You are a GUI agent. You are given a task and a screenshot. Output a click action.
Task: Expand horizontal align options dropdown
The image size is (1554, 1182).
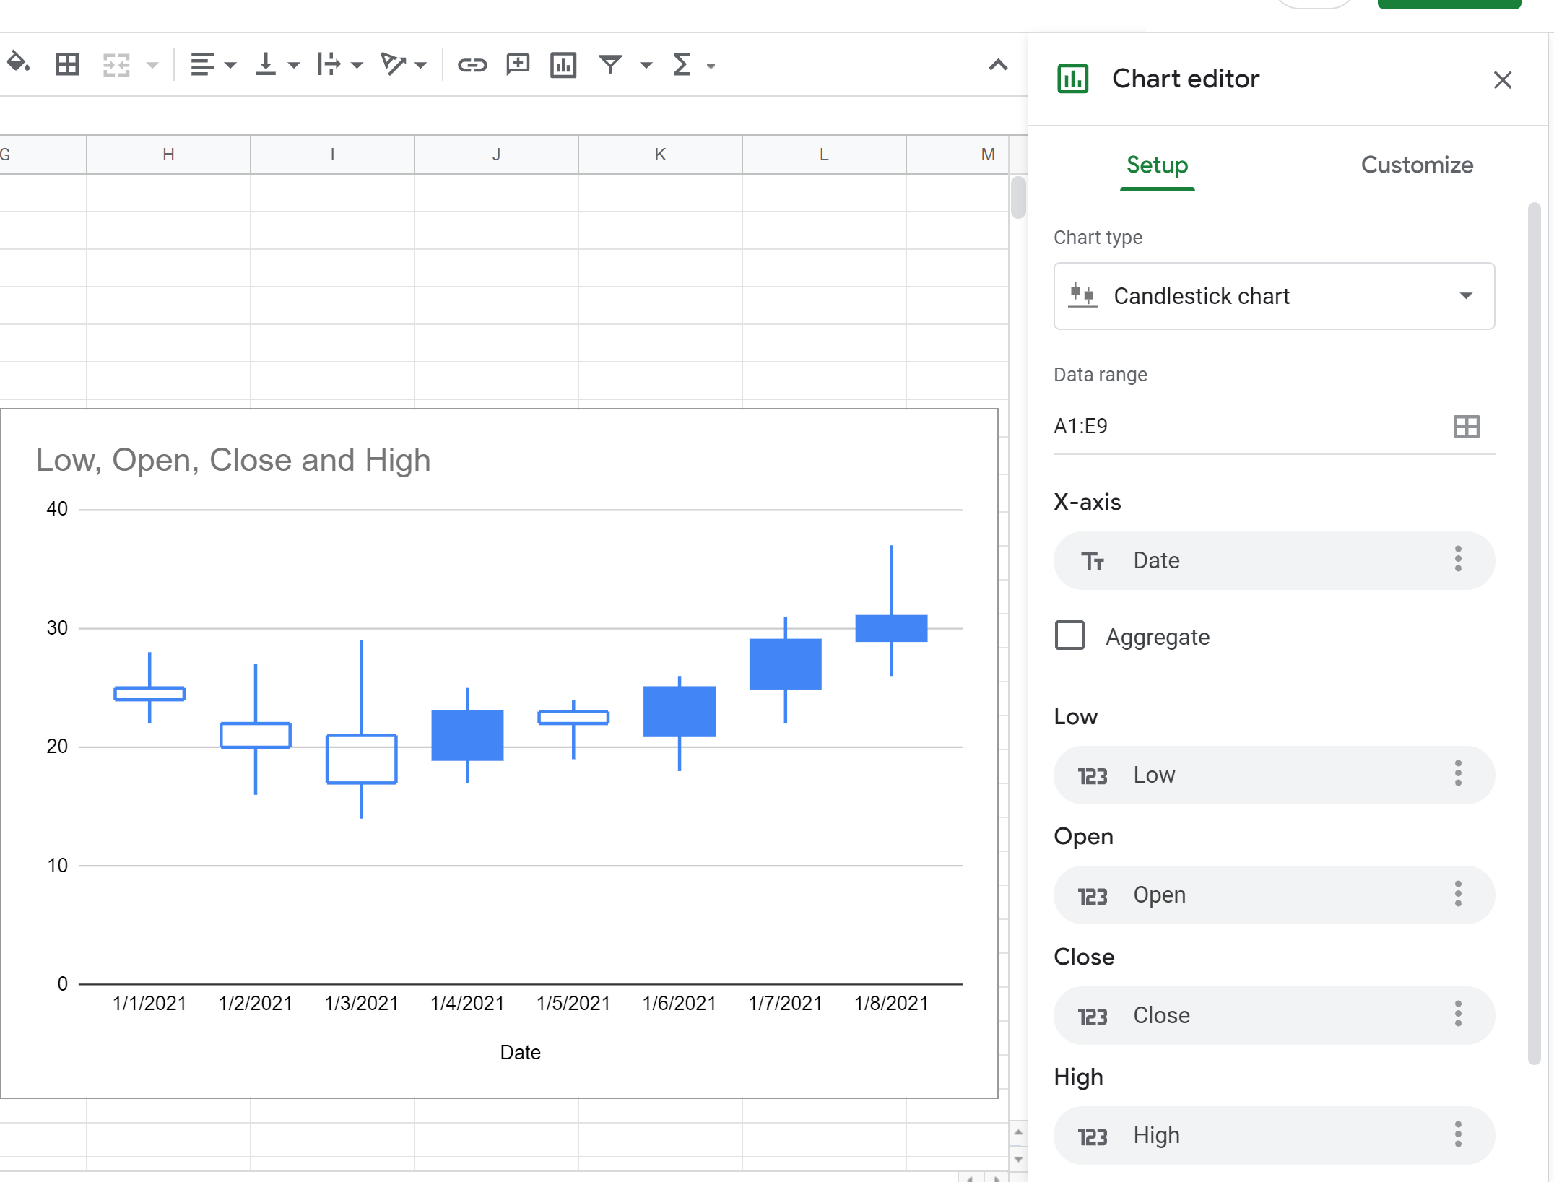click(x=230, y=66)
